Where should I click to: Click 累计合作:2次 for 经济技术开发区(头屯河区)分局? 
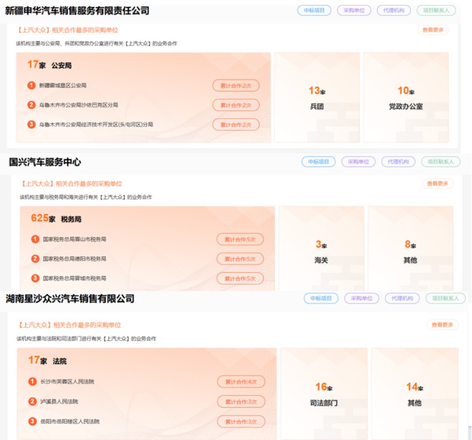click(x=235, y=125)
